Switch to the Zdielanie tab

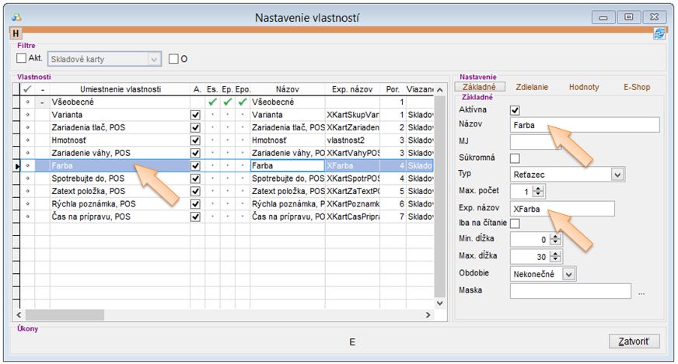(532, 87)
